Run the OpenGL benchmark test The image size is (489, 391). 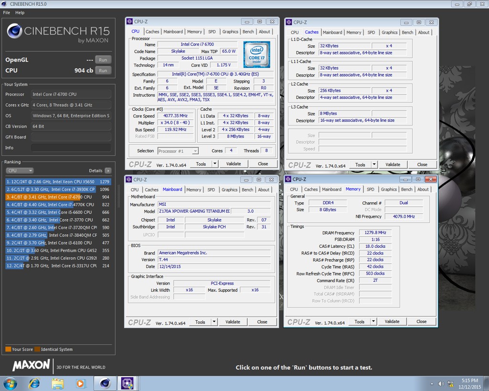pyautogui.click(x=103, y=60)
